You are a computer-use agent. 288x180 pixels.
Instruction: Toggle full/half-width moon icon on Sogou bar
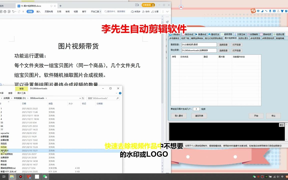[262, 11]
